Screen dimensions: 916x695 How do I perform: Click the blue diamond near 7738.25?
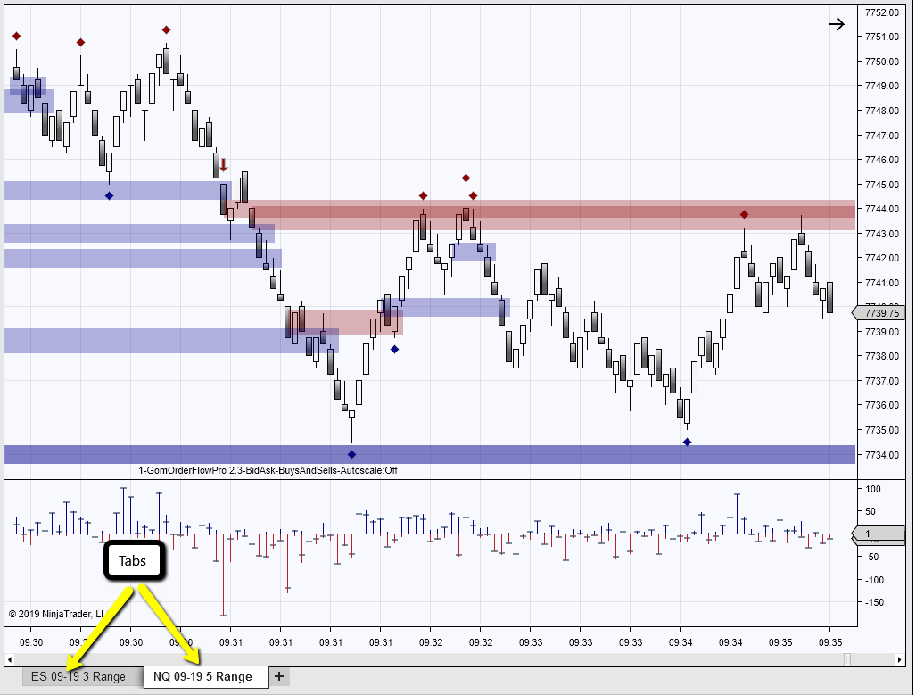coord(395,350)
